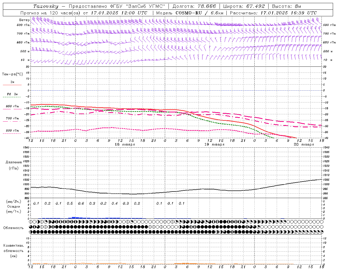
Task: Select the forecast start time 17.01.2025 12:00 UTC
Action: click(119, 13)
